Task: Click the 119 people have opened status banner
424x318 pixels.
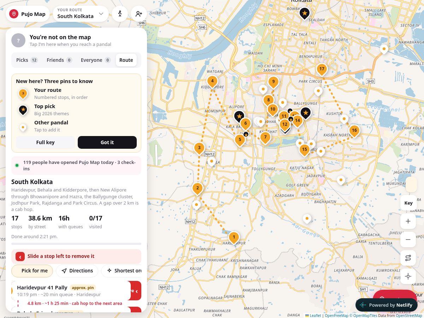Action: (x=76, y=166)
